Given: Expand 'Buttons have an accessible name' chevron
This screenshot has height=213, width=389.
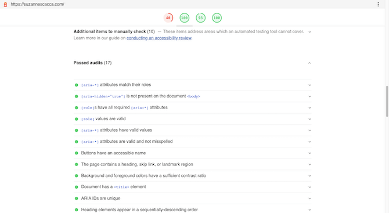Looking at the screenshot, I should [309, 153].
